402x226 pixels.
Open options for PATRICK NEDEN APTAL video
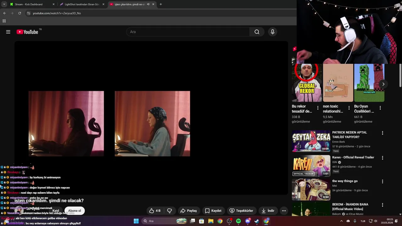(x=382, y=133)
